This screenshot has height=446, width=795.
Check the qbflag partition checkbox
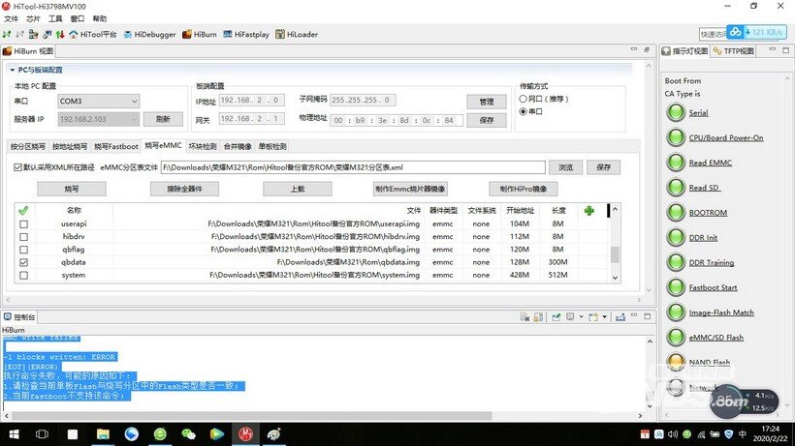24,250
